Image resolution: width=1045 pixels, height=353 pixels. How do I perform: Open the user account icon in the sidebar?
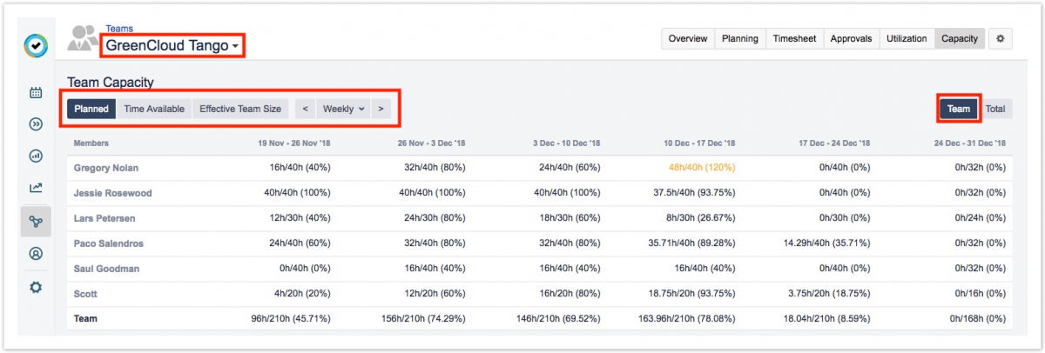point(36,254)
